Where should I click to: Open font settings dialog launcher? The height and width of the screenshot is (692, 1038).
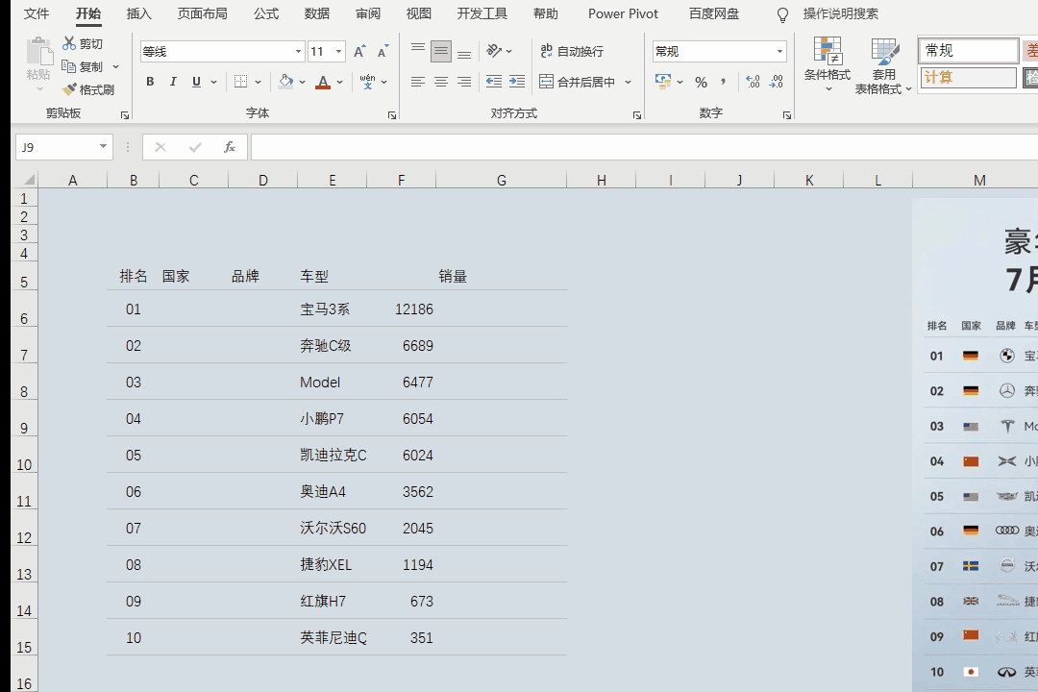click(x=392, y=115)
